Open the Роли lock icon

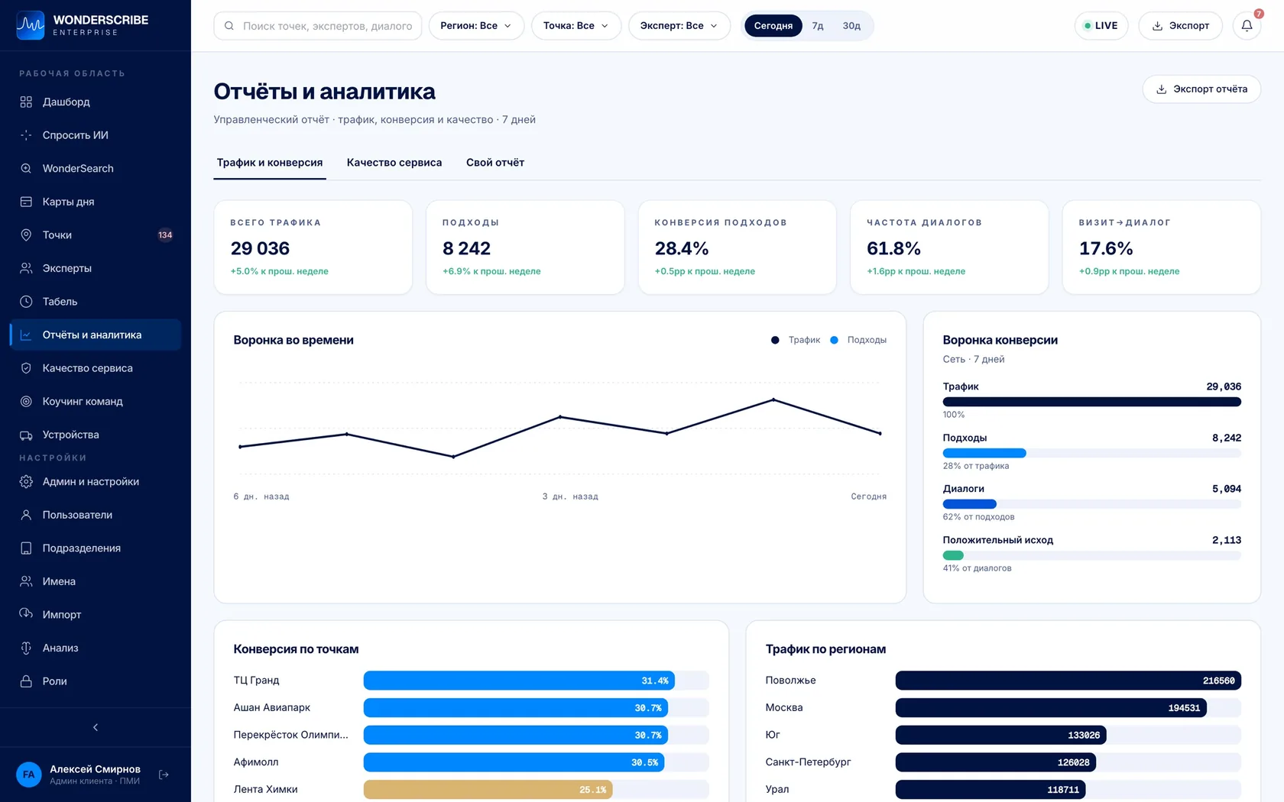(26, 681)
